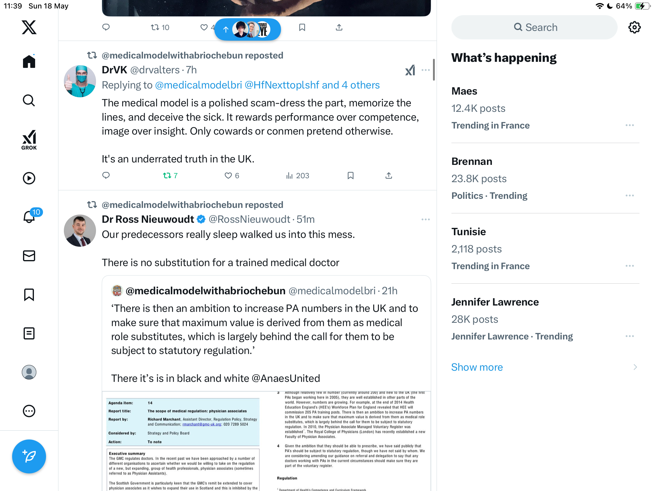Go to Home feed
Viewport: 654px width, 491px height.
(29, 62)
